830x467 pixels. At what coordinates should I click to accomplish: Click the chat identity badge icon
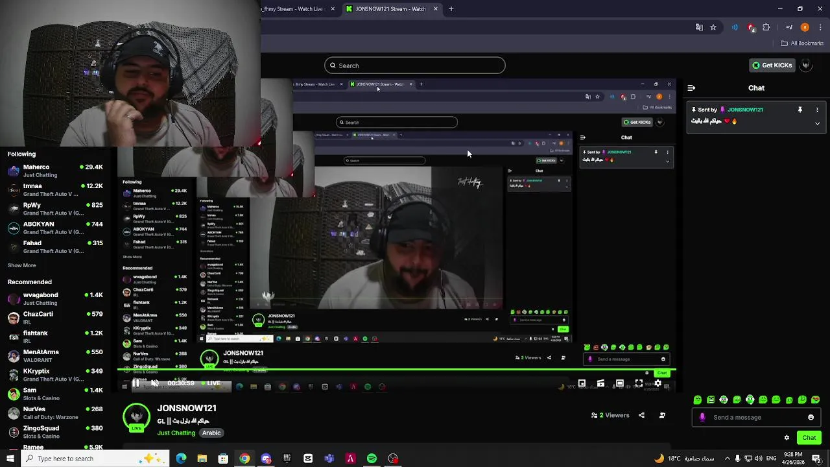tap(702, 417)
